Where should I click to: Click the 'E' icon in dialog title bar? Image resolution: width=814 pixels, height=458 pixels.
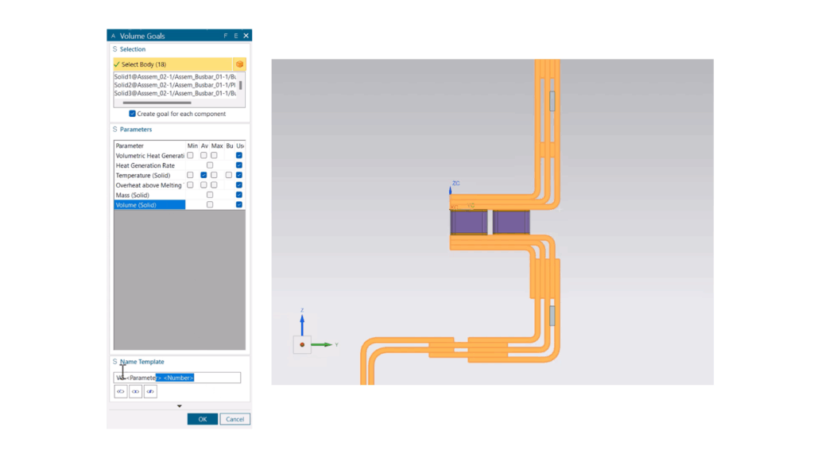coord(235,36)
